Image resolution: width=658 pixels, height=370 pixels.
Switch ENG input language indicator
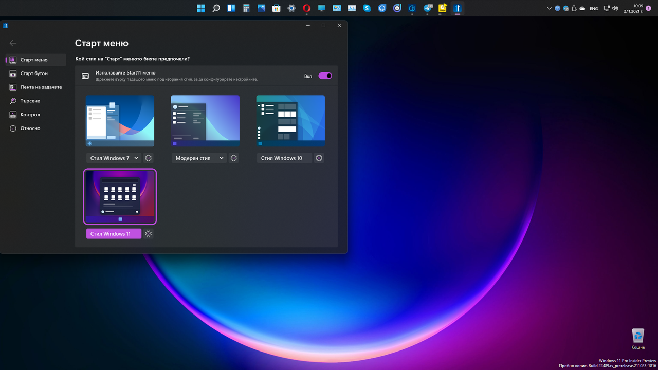click(x=594, y=8)
